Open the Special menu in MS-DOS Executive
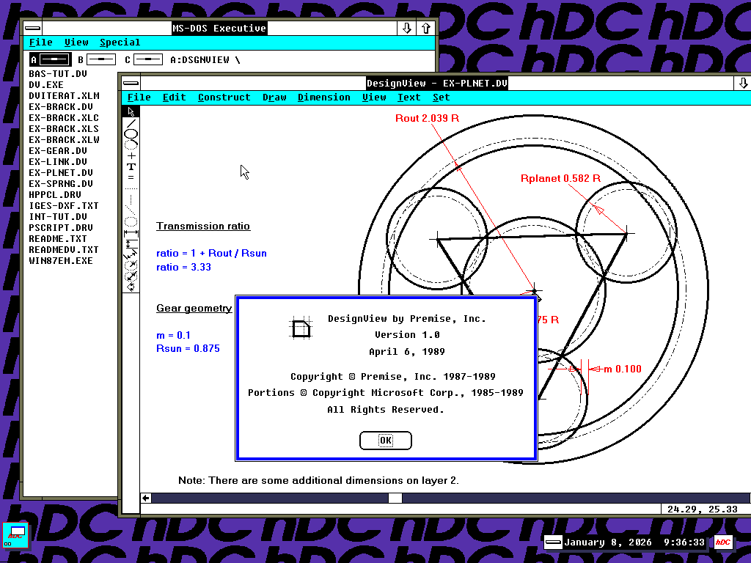The image size is (751, 563). (120, 43)
